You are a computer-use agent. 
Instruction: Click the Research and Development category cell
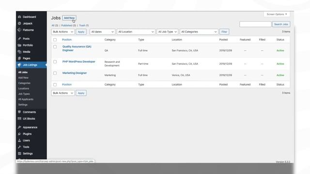pyautogui.click(x=112, y=64)
